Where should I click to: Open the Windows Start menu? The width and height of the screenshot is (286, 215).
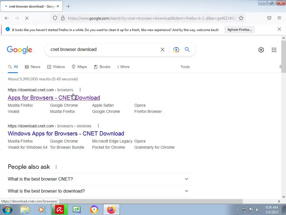(8, 209)
